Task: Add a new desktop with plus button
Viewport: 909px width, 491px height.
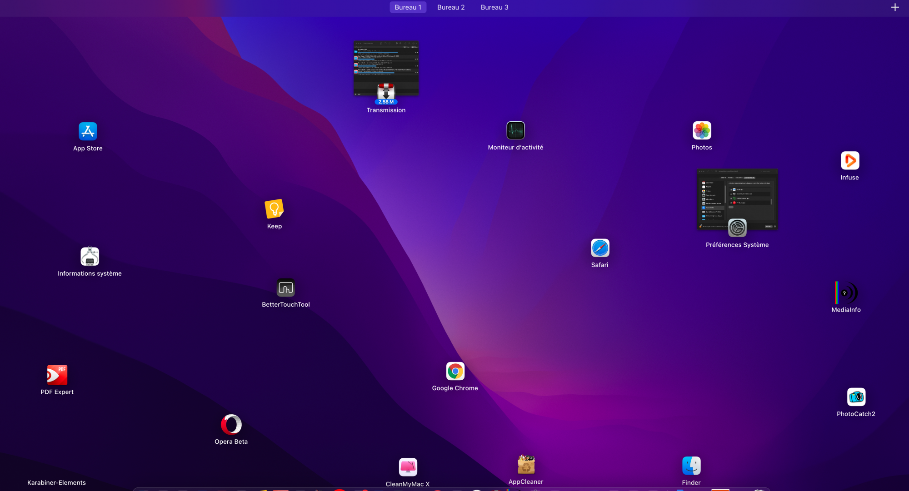Action: [895, 7]
